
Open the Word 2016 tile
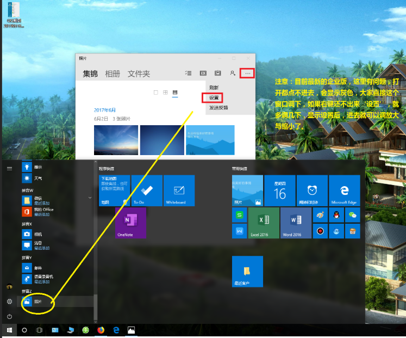pyautogui.click(x=296, y=223)
